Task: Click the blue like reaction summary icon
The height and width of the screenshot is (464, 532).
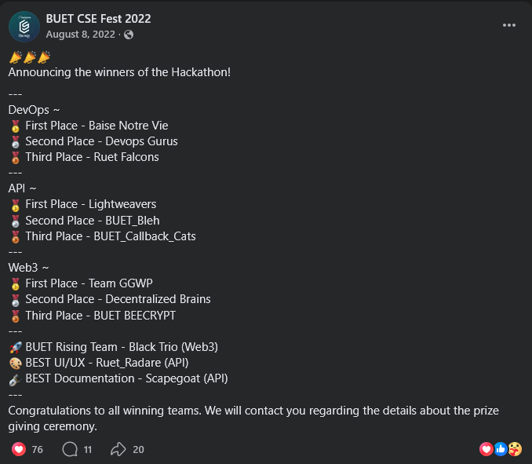Action: pyautogui.click(x=501, y=449)
